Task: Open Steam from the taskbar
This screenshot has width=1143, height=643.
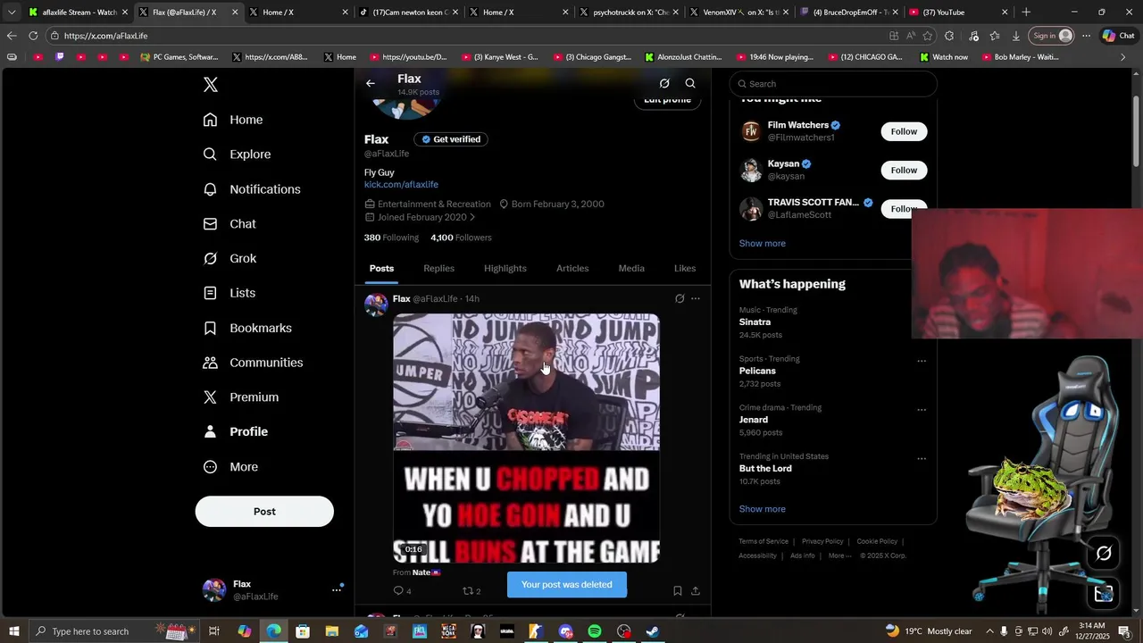Action: pos(653,631)
